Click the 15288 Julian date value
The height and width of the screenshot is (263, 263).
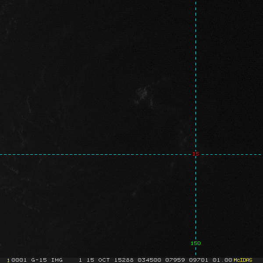tap(124, 260)
